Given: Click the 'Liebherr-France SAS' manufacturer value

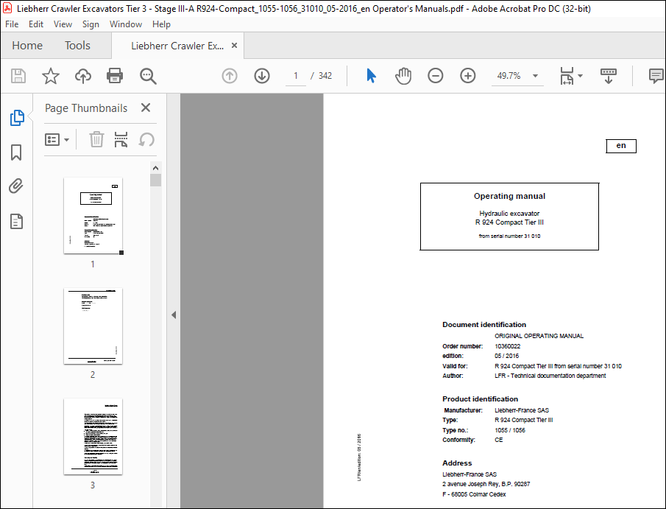Looking at the screenshot, I should (522, 410).
